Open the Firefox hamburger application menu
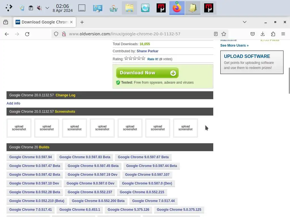 click(283, 34)
